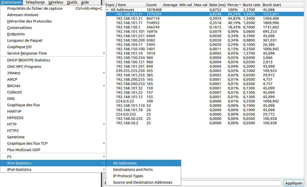The image size is (307, 187).
Task: Select row 224.0.0.252
Action: click(205, 114)
